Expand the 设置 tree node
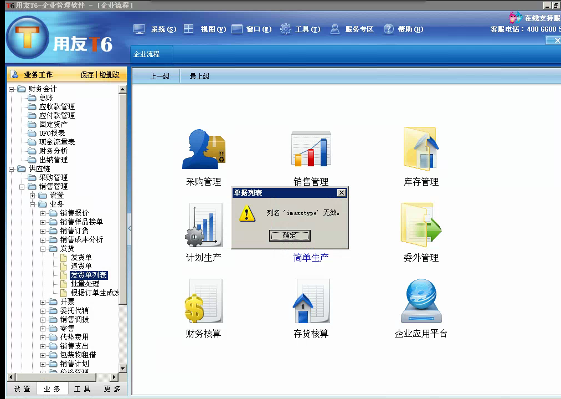Screen dimensions: 561x399 pos(33,196)
